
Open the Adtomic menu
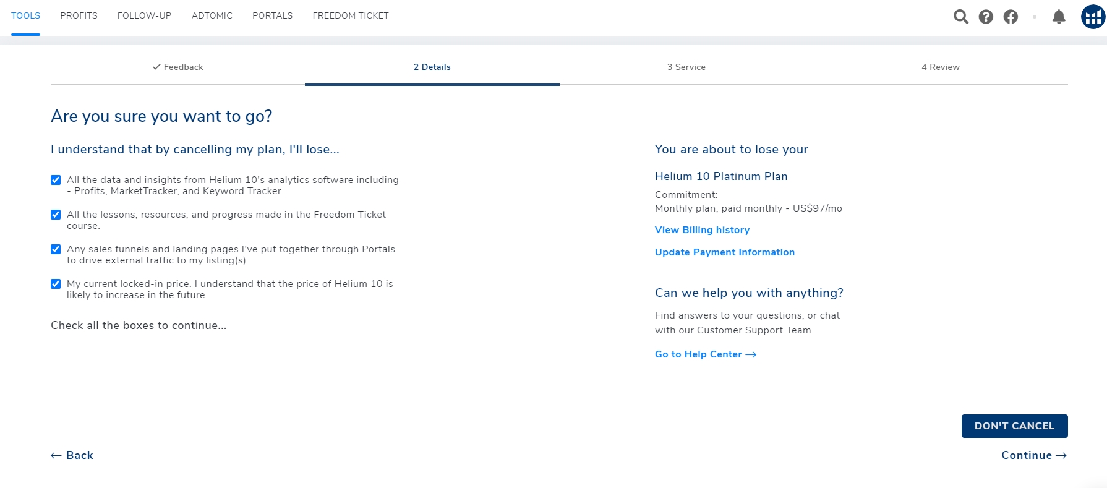pos(212,15)
